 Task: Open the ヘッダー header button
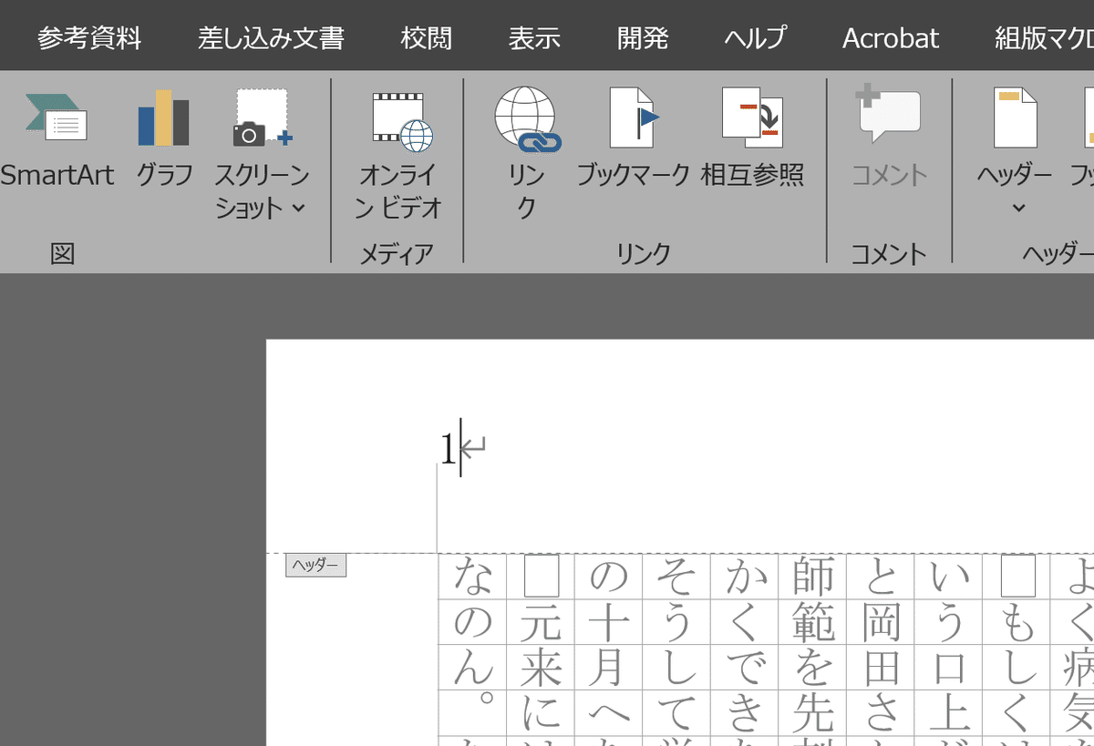click(1015, 138)
